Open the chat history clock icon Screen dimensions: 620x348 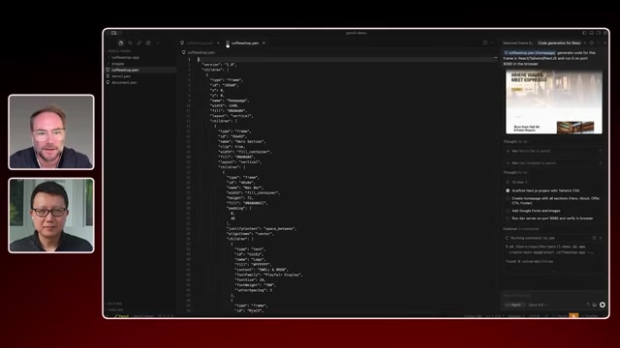(592, 43)
